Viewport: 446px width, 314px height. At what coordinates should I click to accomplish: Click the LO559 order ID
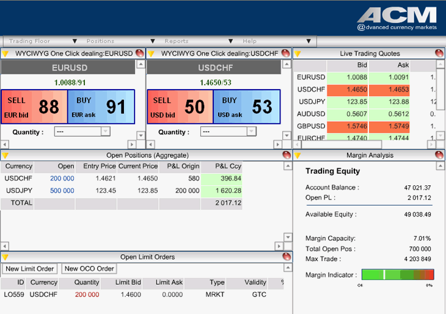pos(14,294)
